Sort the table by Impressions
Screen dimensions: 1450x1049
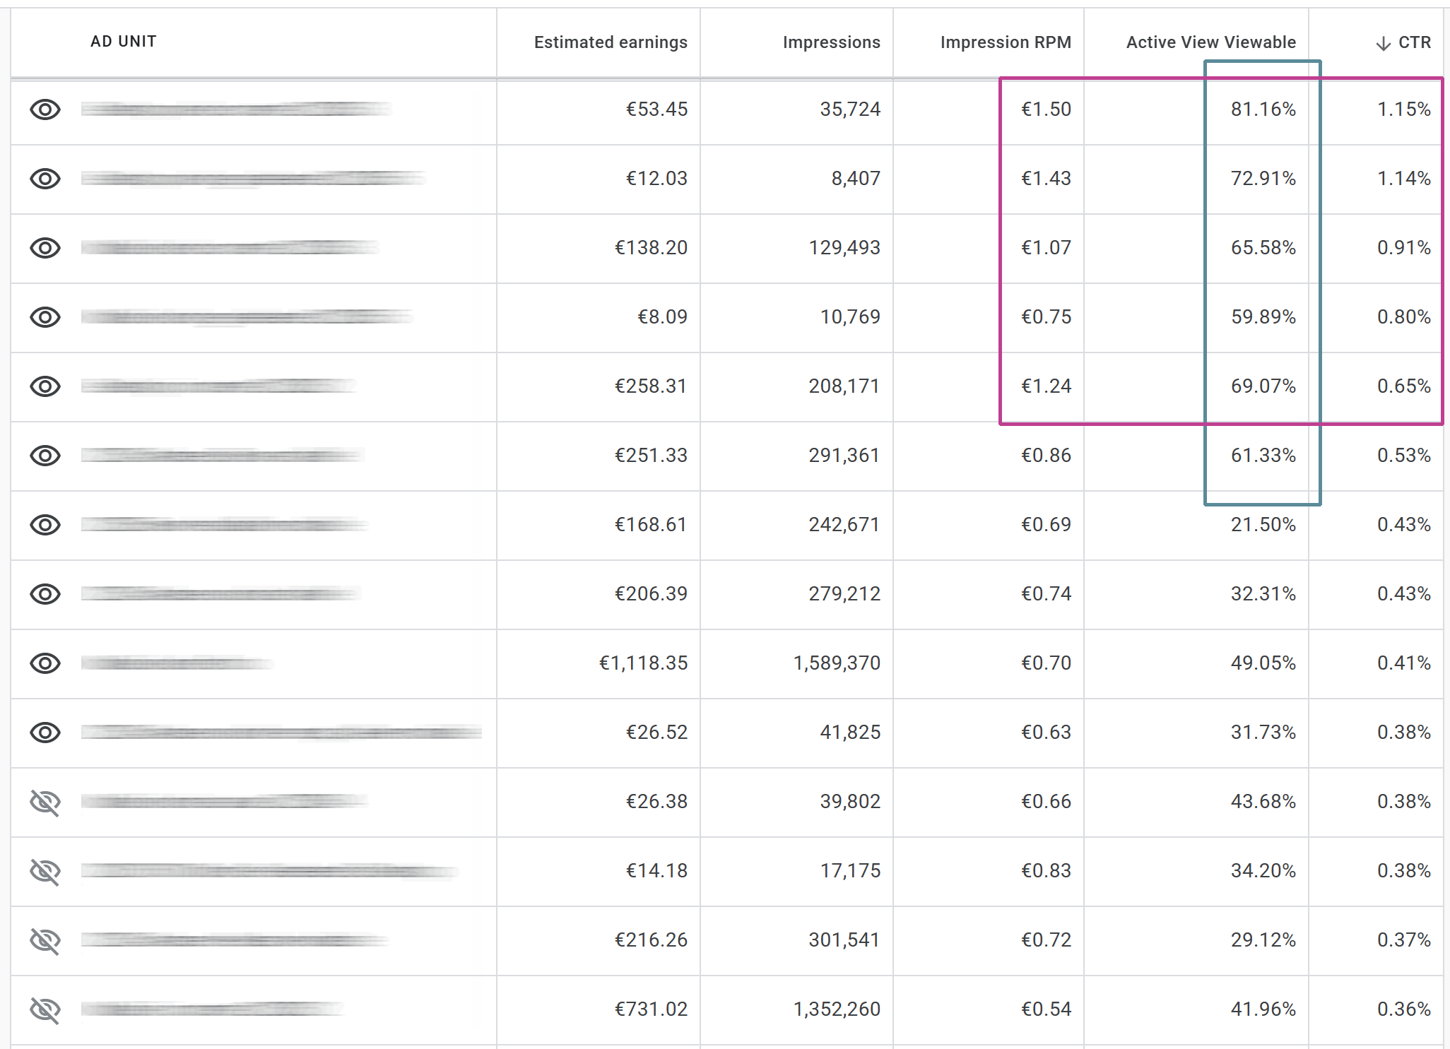830,42
